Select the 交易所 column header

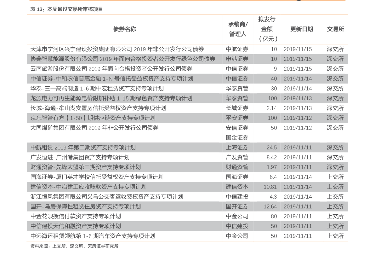335,29
